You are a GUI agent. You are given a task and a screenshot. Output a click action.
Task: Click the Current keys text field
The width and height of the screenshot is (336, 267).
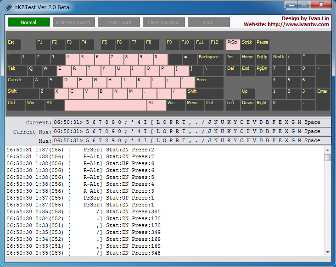(191, 122)
